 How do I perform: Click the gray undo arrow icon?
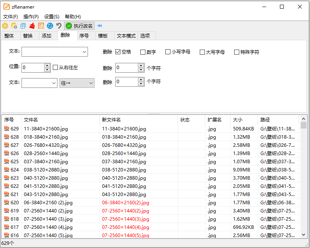(59, 26)
